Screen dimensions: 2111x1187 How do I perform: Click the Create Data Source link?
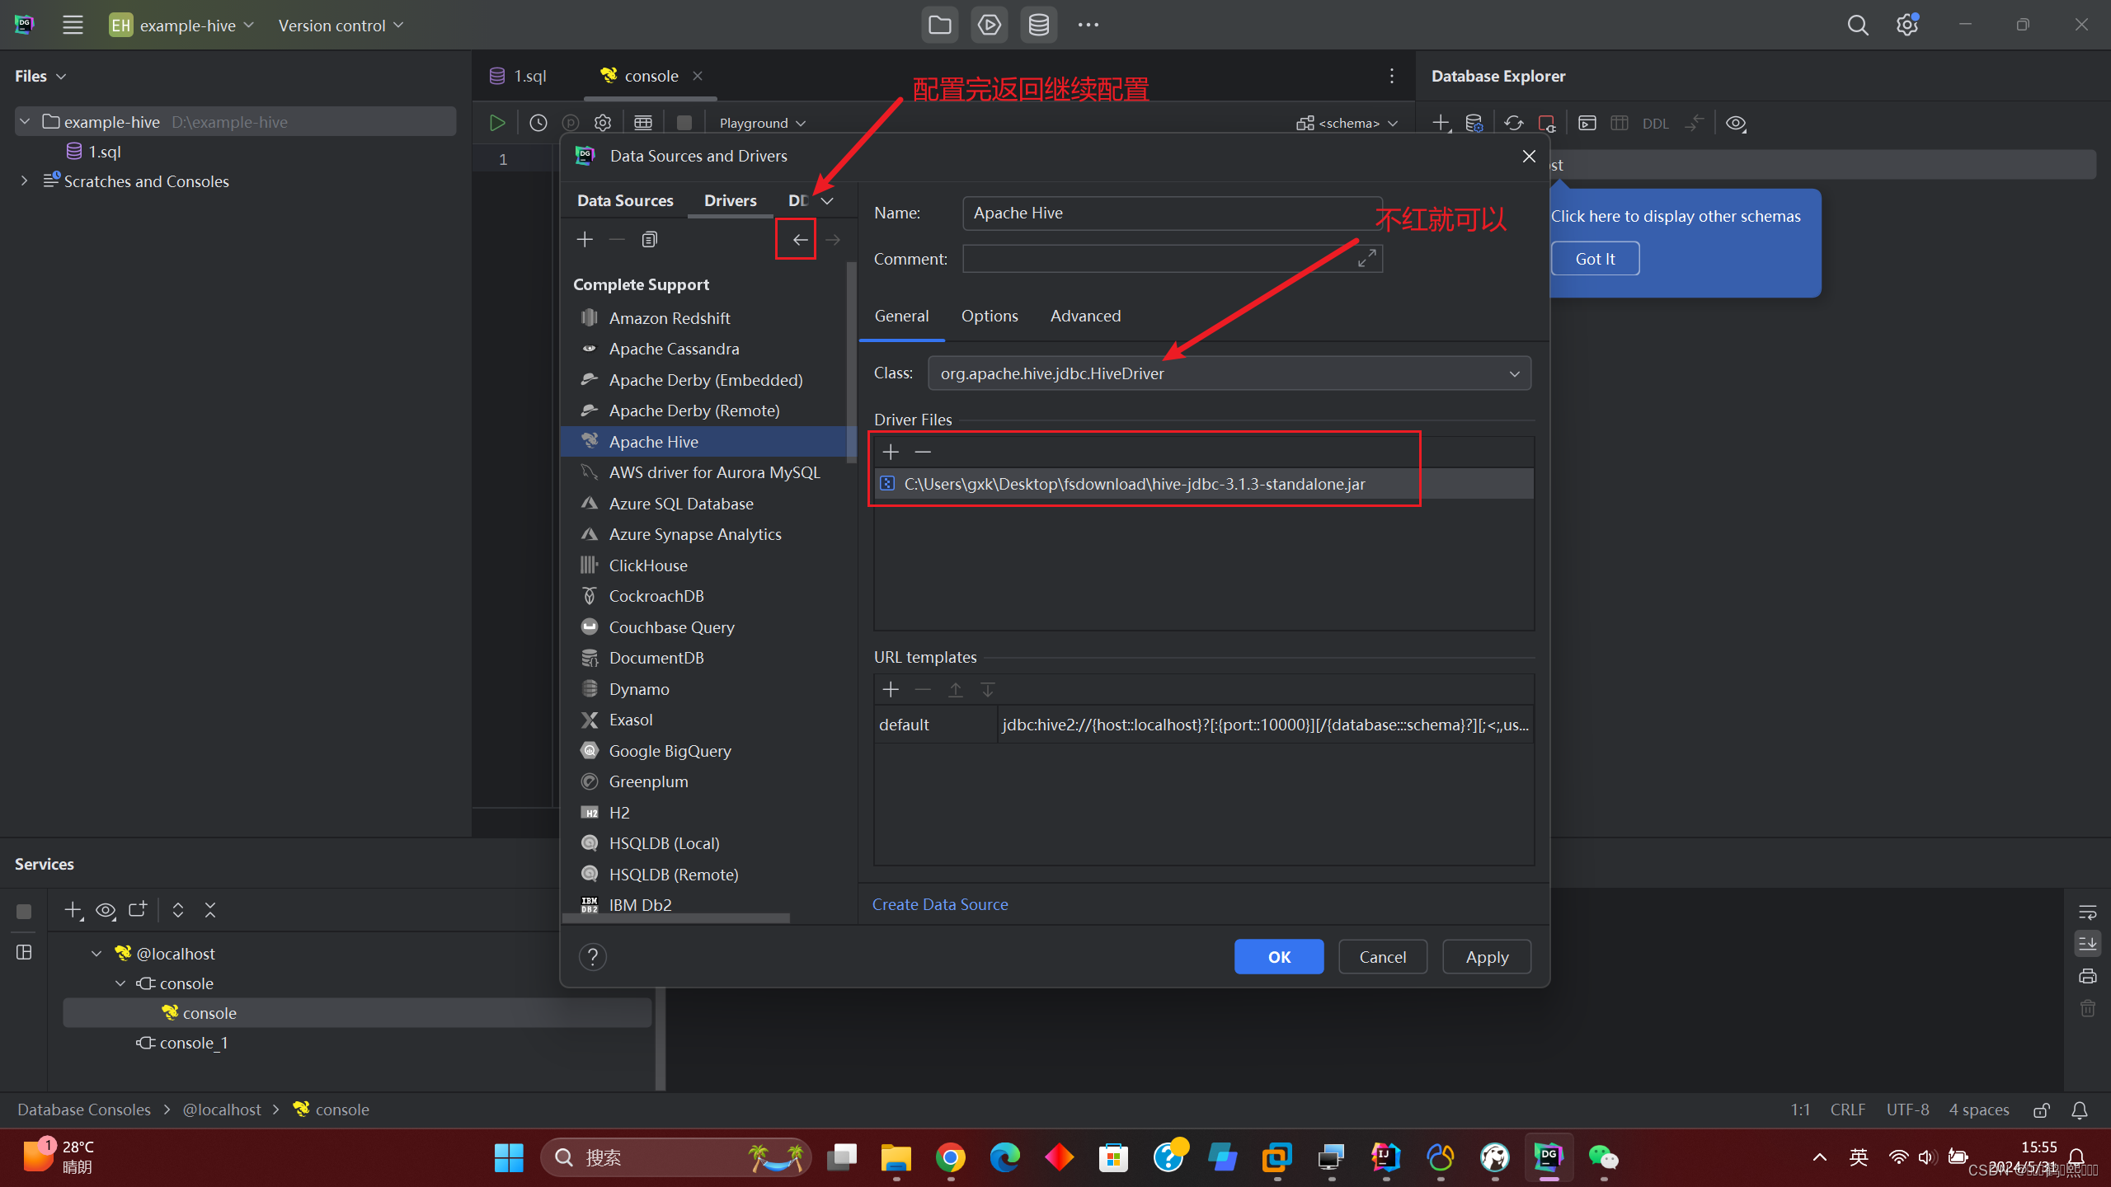[940, 904]
